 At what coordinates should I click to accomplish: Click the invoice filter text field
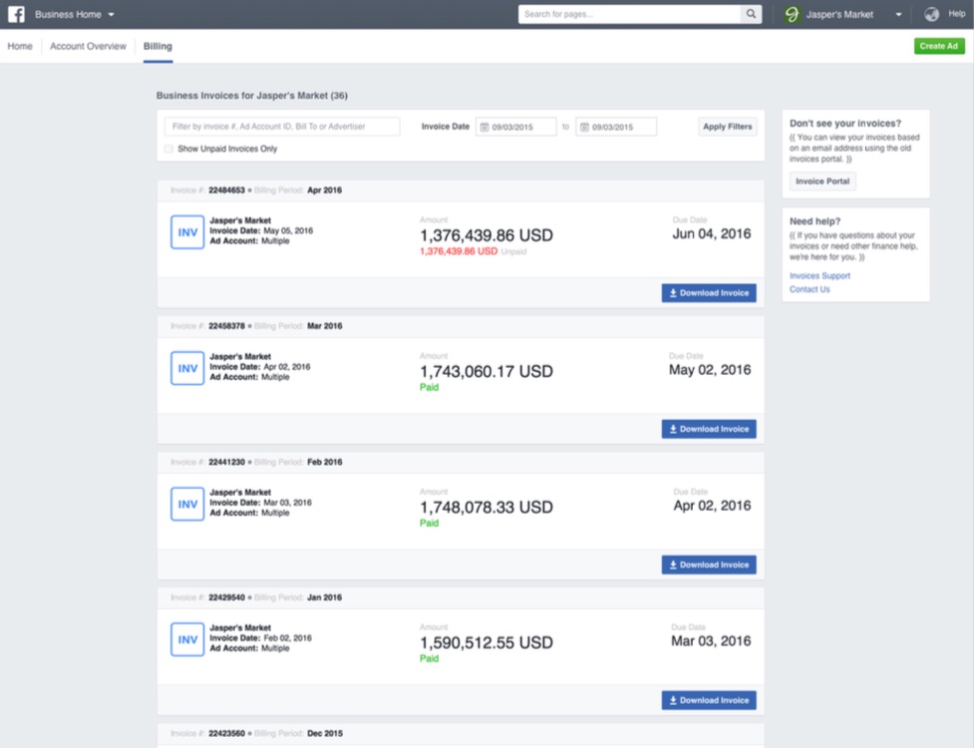pos(282,126)
